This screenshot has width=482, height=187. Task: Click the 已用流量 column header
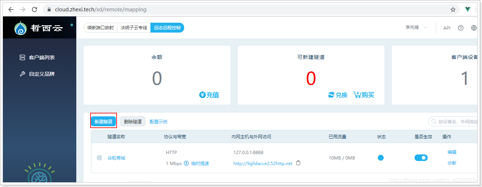click(x=337, y=137)
